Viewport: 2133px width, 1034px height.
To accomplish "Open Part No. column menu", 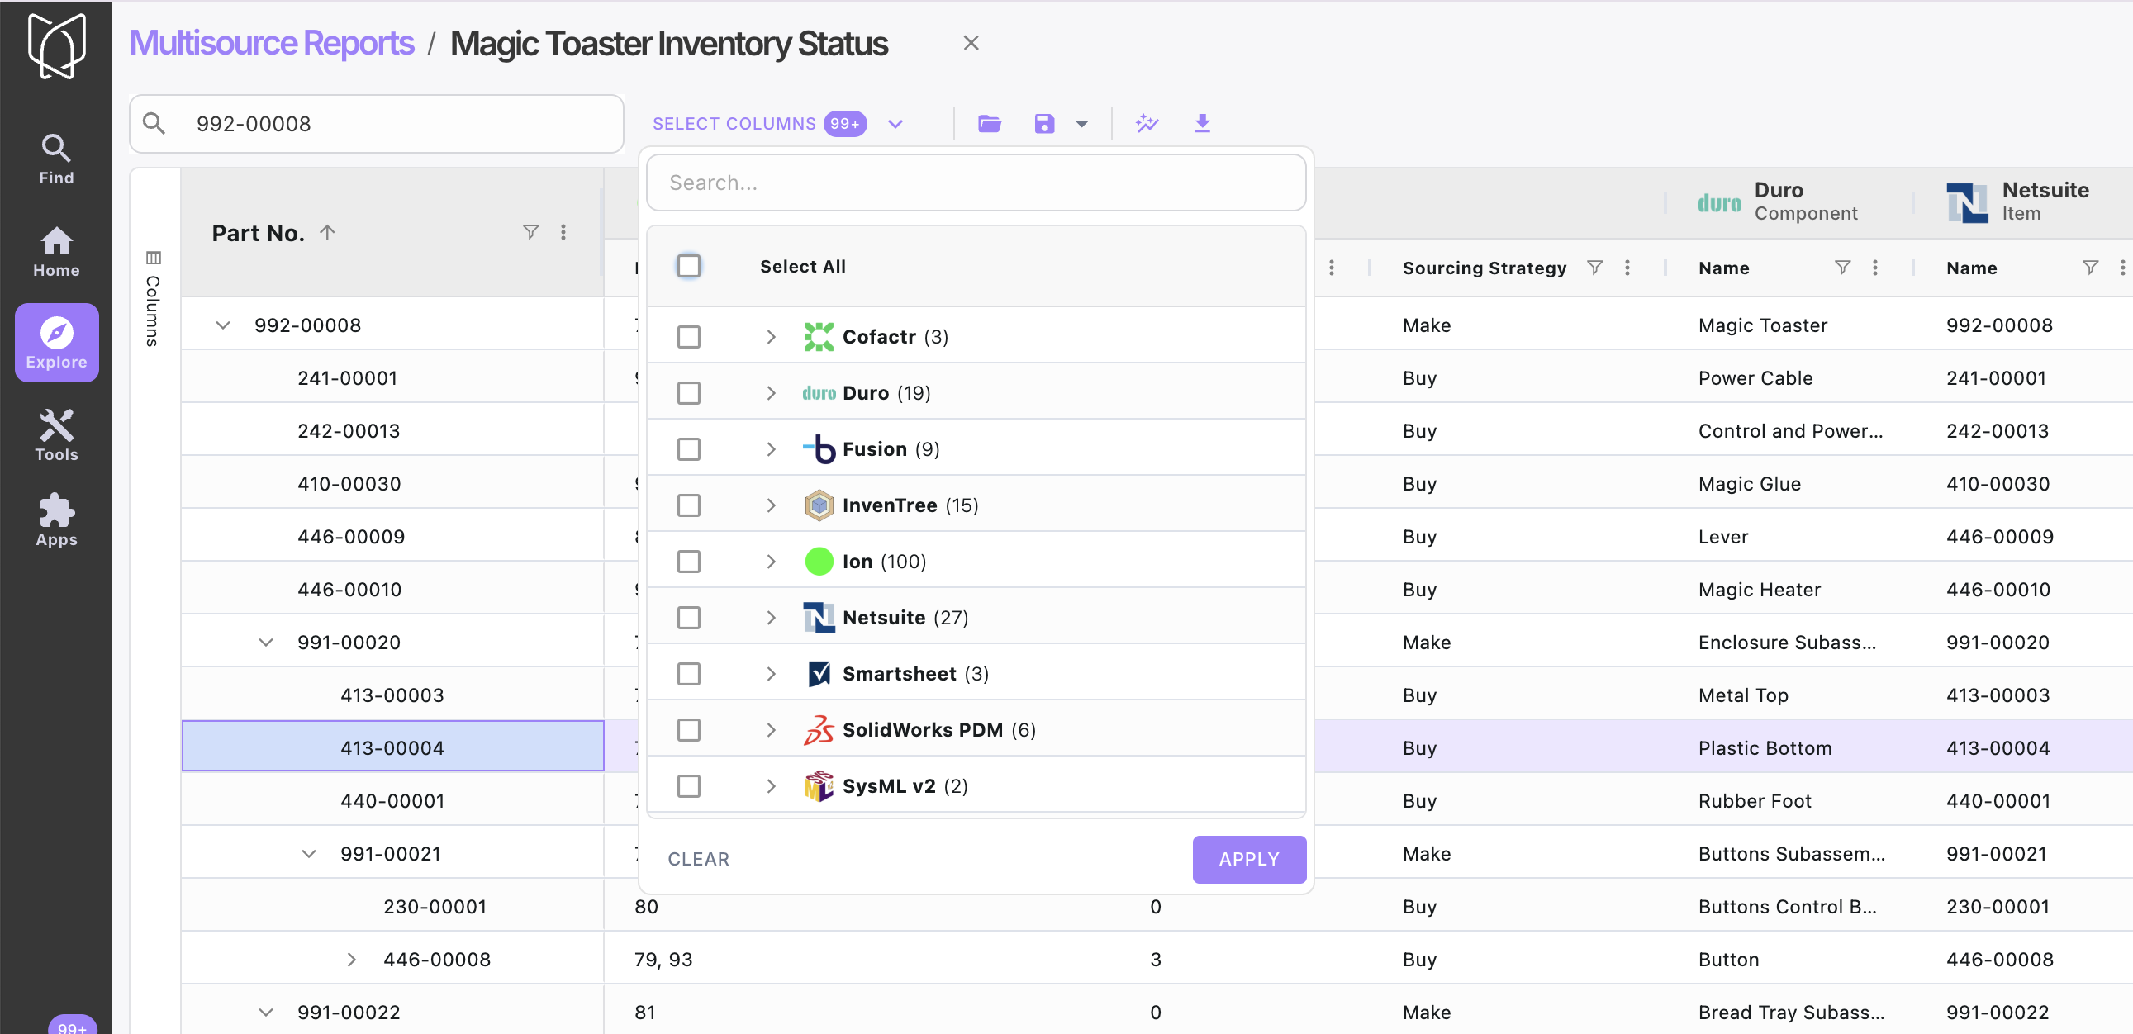I will click(563, 232).
